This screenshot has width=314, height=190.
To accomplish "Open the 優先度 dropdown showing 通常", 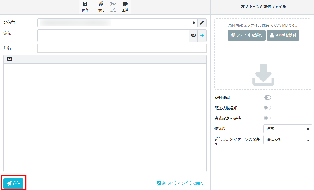I will pyautogui.click(x=288, y=129).
